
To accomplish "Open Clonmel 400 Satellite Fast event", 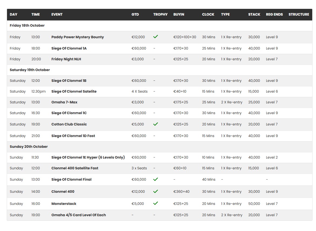I will point(75,168).
